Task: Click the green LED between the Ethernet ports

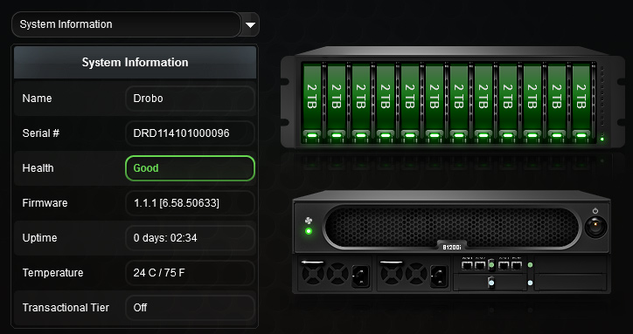Action: (491, 265)
